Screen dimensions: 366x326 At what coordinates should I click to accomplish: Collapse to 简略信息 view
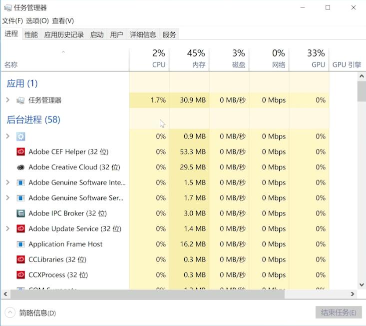coord(30,312)
